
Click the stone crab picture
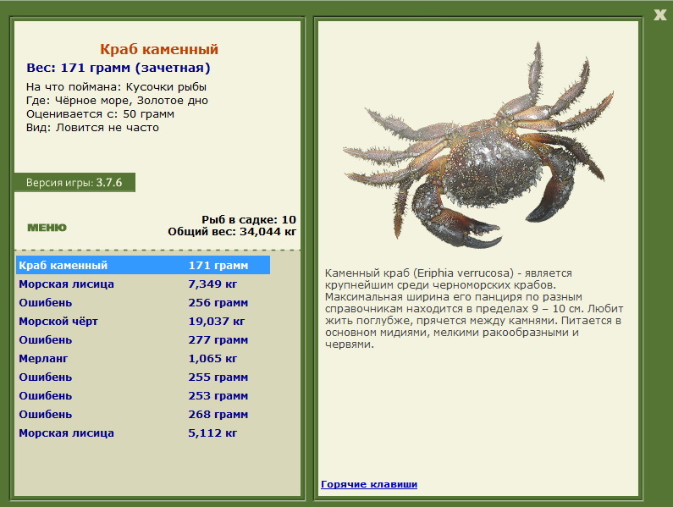[478, 146]
